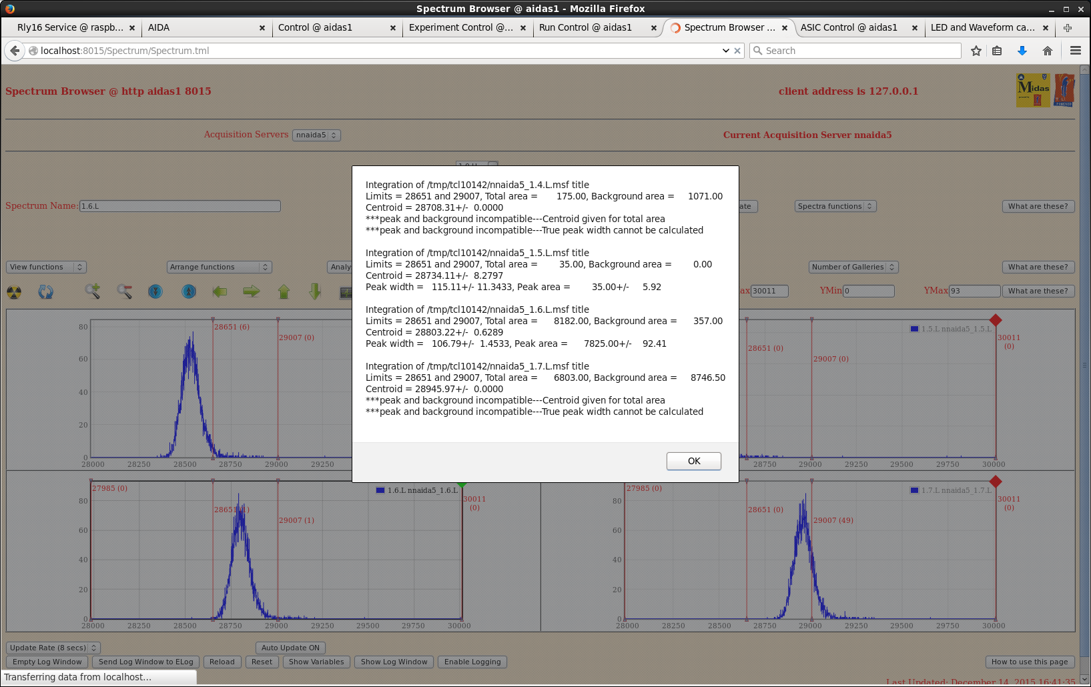Screen dimensions: 1091x687
Task: Toggle Enable Logging
Action: [x=472, y=662]
